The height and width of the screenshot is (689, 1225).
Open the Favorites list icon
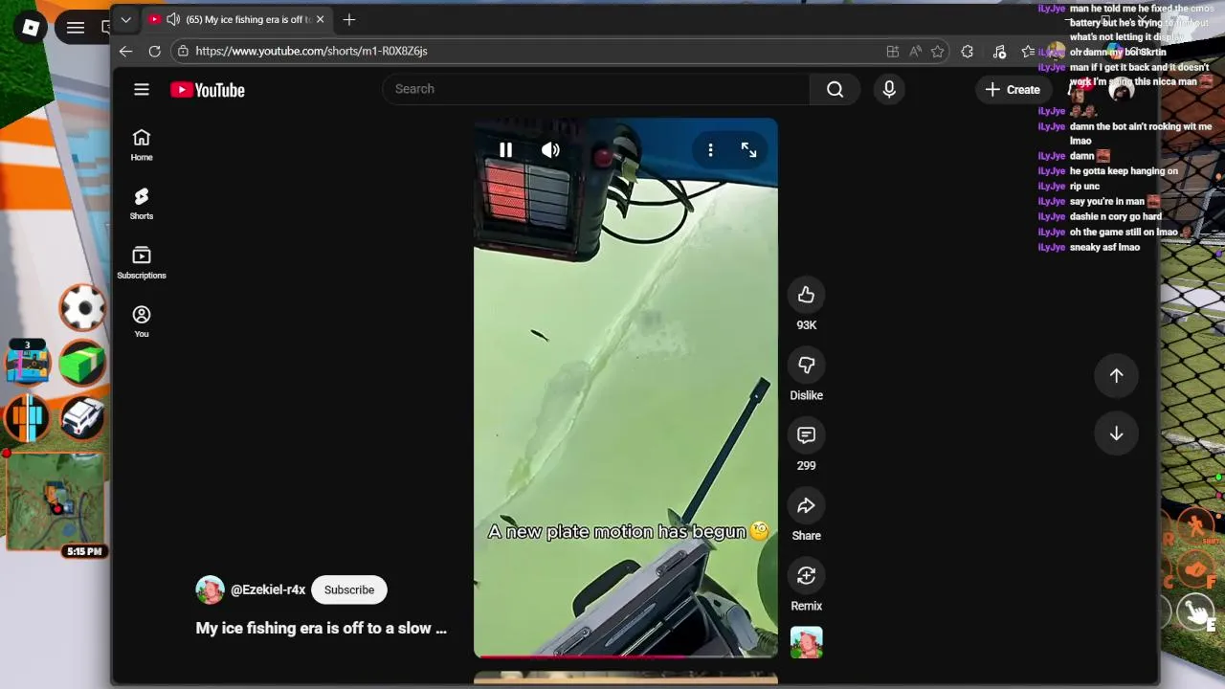(x=1028, y=52)
